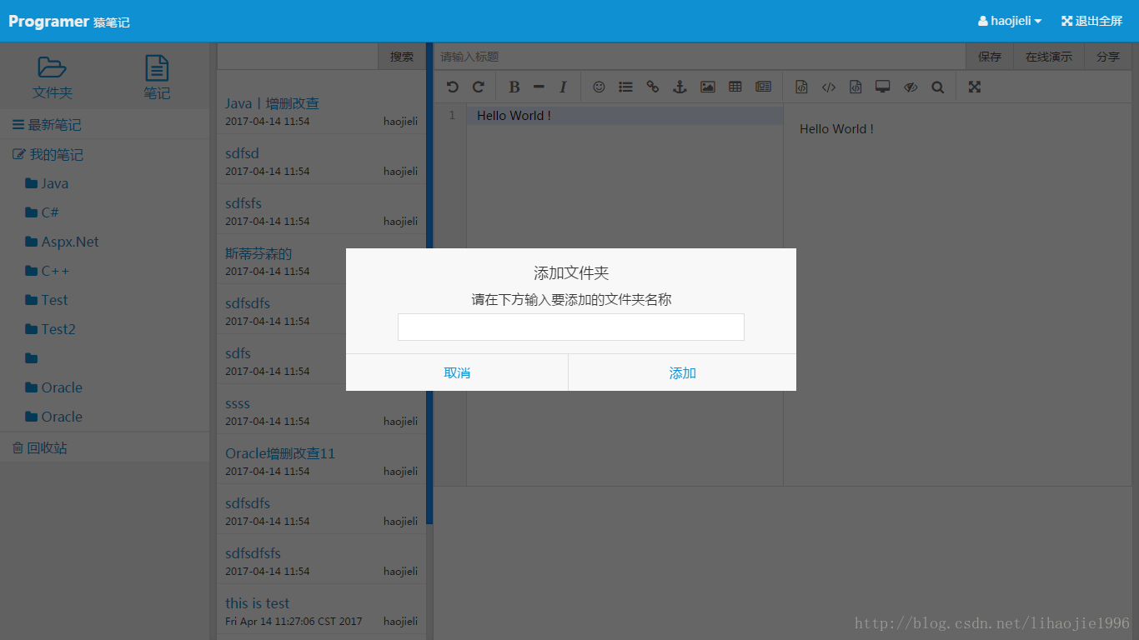The width and height of the screenshot is (1139, 640).
Task: Click the note list vertical scrollbar
Action: pos(429,283)
